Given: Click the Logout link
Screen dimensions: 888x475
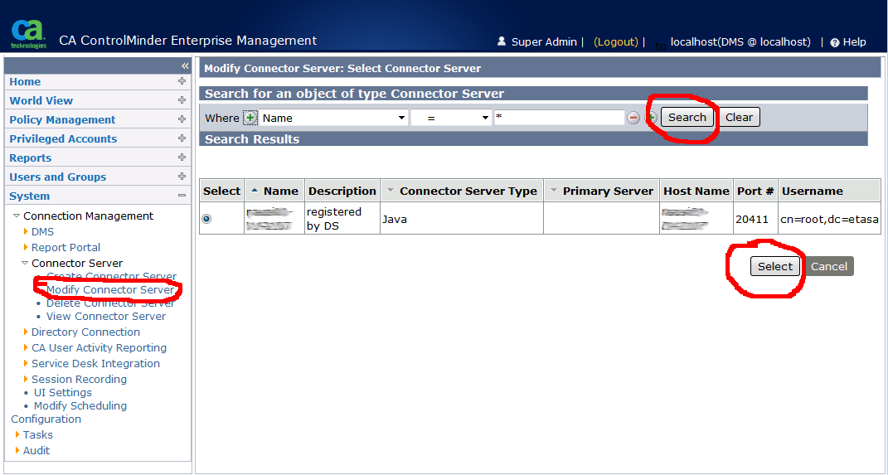Looking at the screenshot, I should (x=615, y=42).
